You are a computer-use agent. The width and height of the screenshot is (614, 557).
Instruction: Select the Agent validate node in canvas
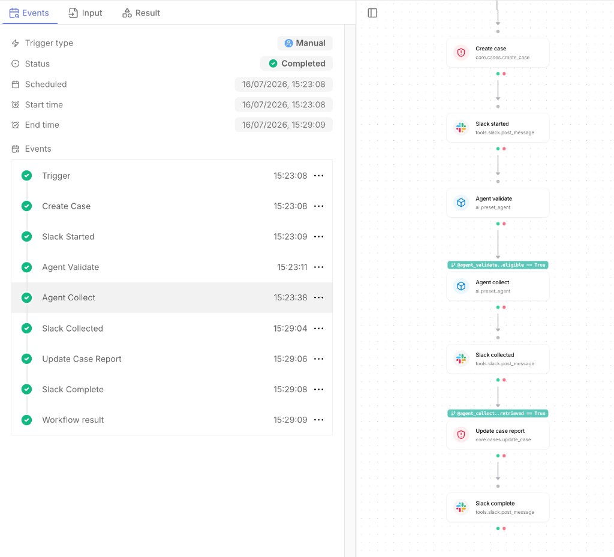pyautogui.click(x=498, y=203)
